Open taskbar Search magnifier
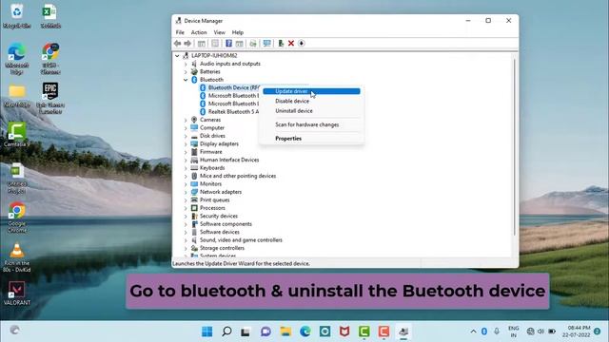This screenshot has height=342, width=609. [226, 332]
